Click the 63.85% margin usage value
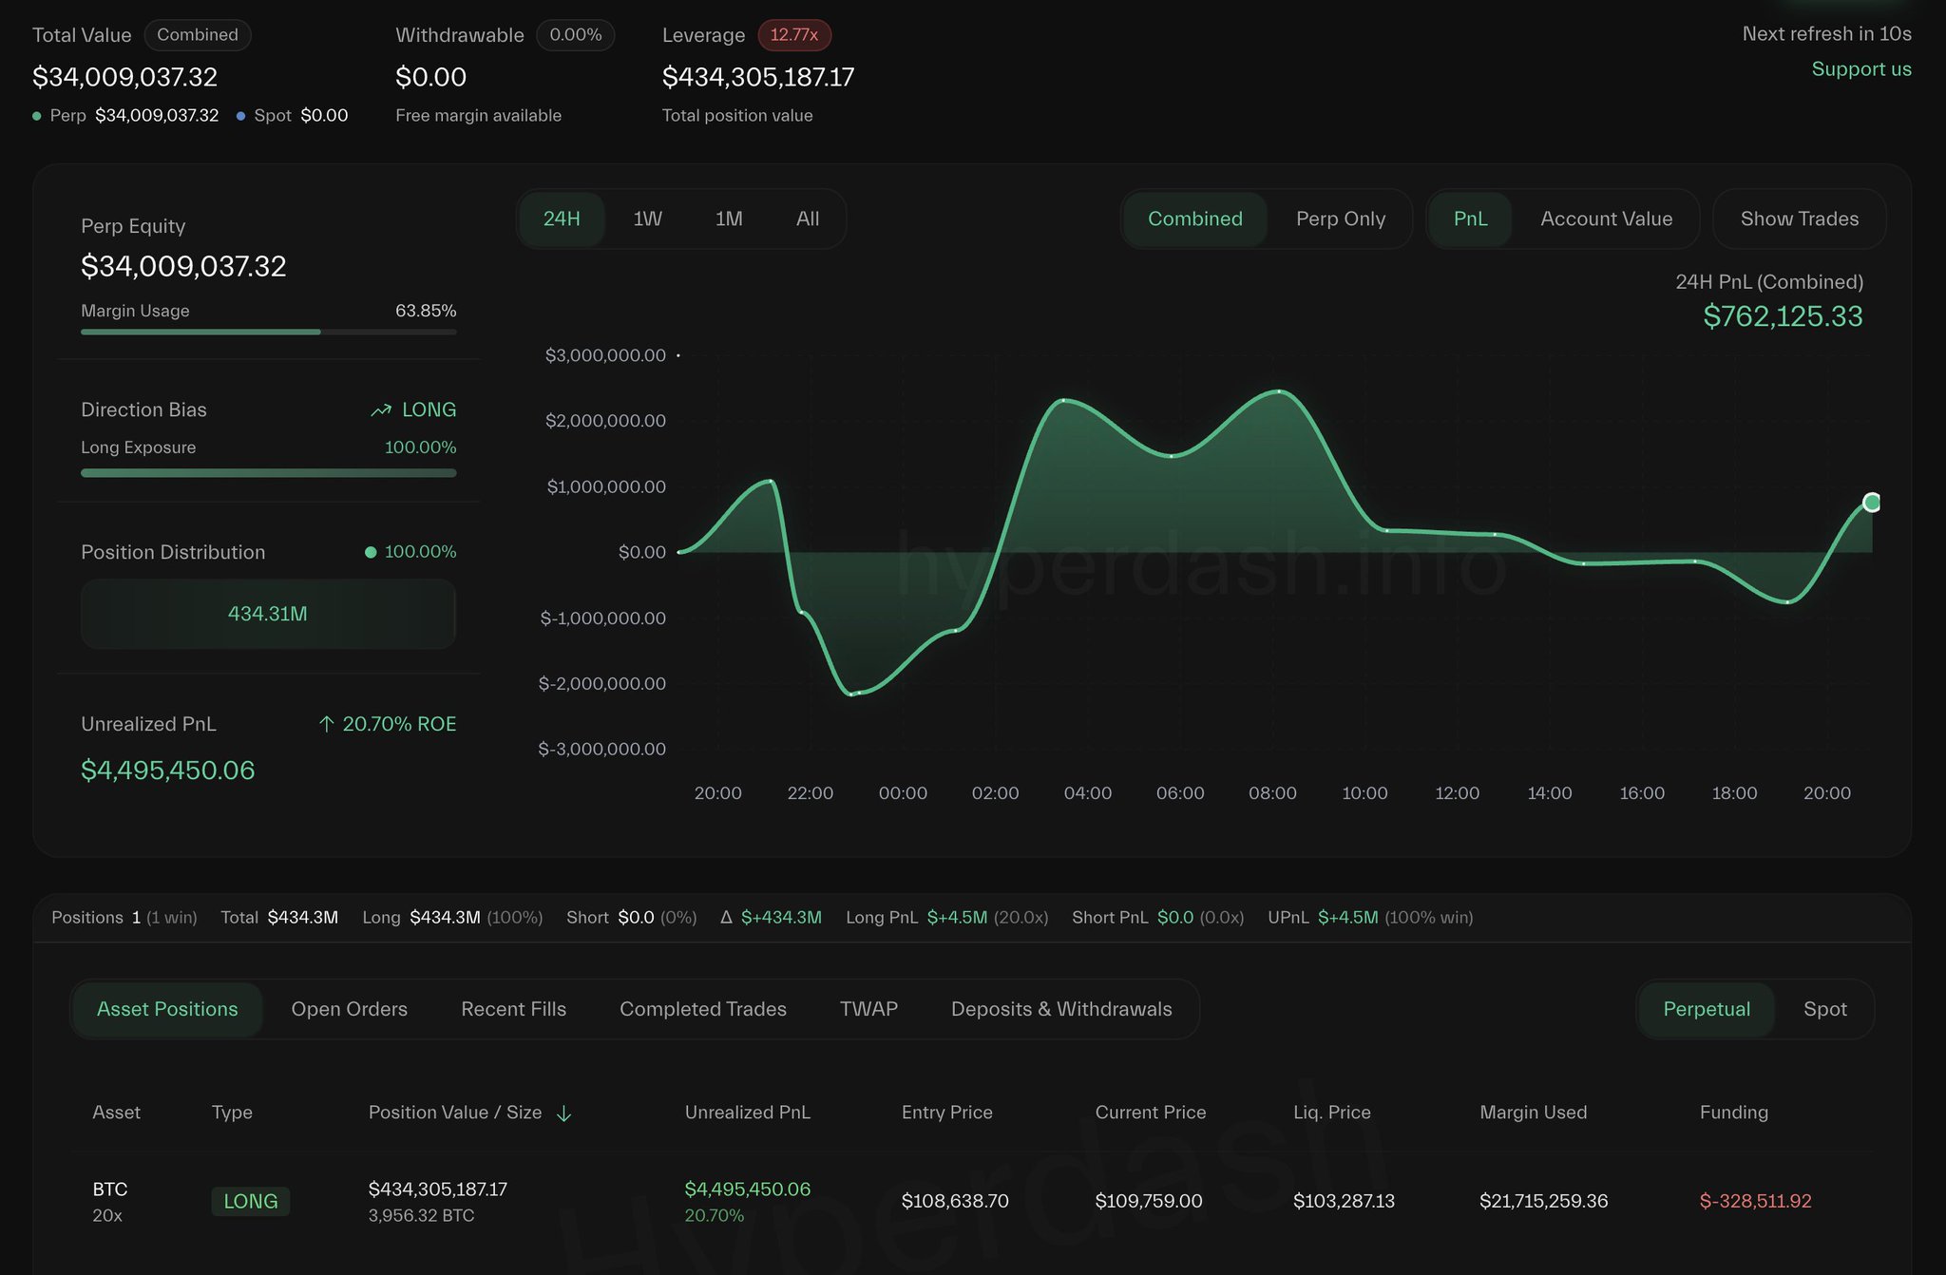Viewport: 1946px width, 1275px height. tap(426, 311)
